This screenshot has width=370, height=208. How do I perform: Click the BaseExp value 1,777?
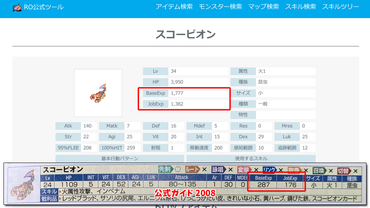[177, 93]
